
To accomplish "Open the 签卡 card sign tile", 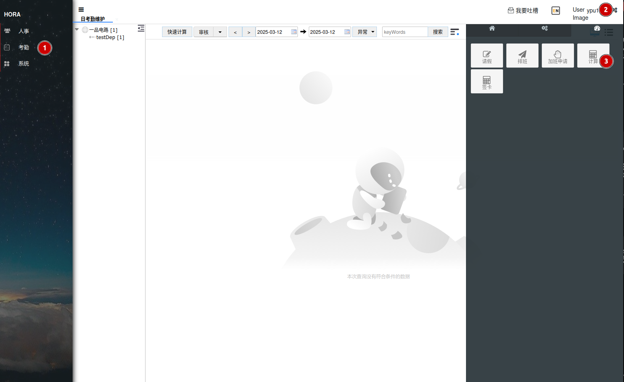I will click(487, 81).
